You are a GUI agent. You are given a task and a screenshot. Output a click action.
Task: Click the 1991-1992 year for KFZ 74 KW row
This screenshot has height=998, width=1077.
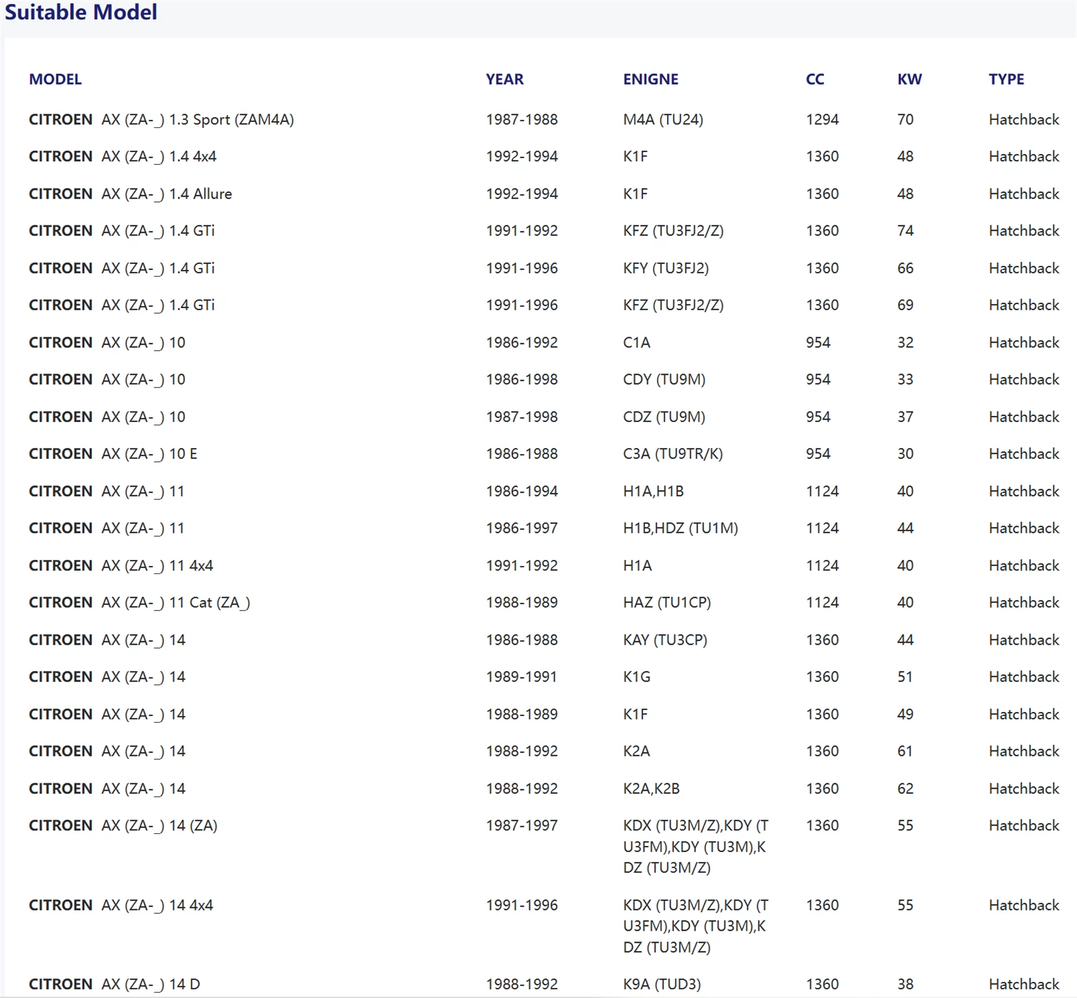click(522, 231)
